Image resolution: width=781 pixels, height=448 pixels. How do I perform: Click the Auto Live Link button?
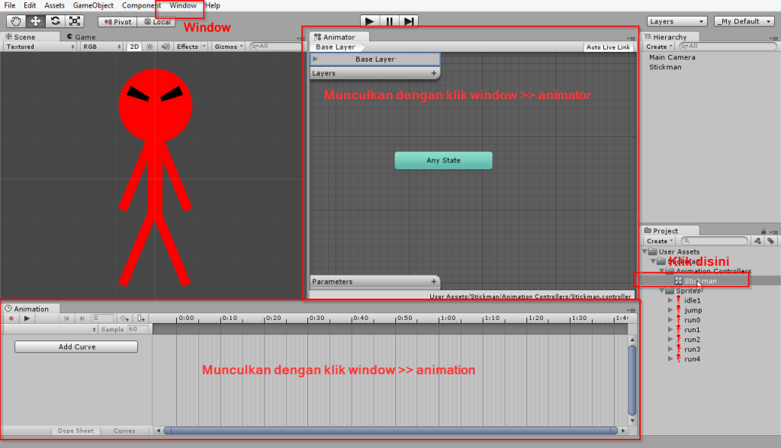click(608, 47)
